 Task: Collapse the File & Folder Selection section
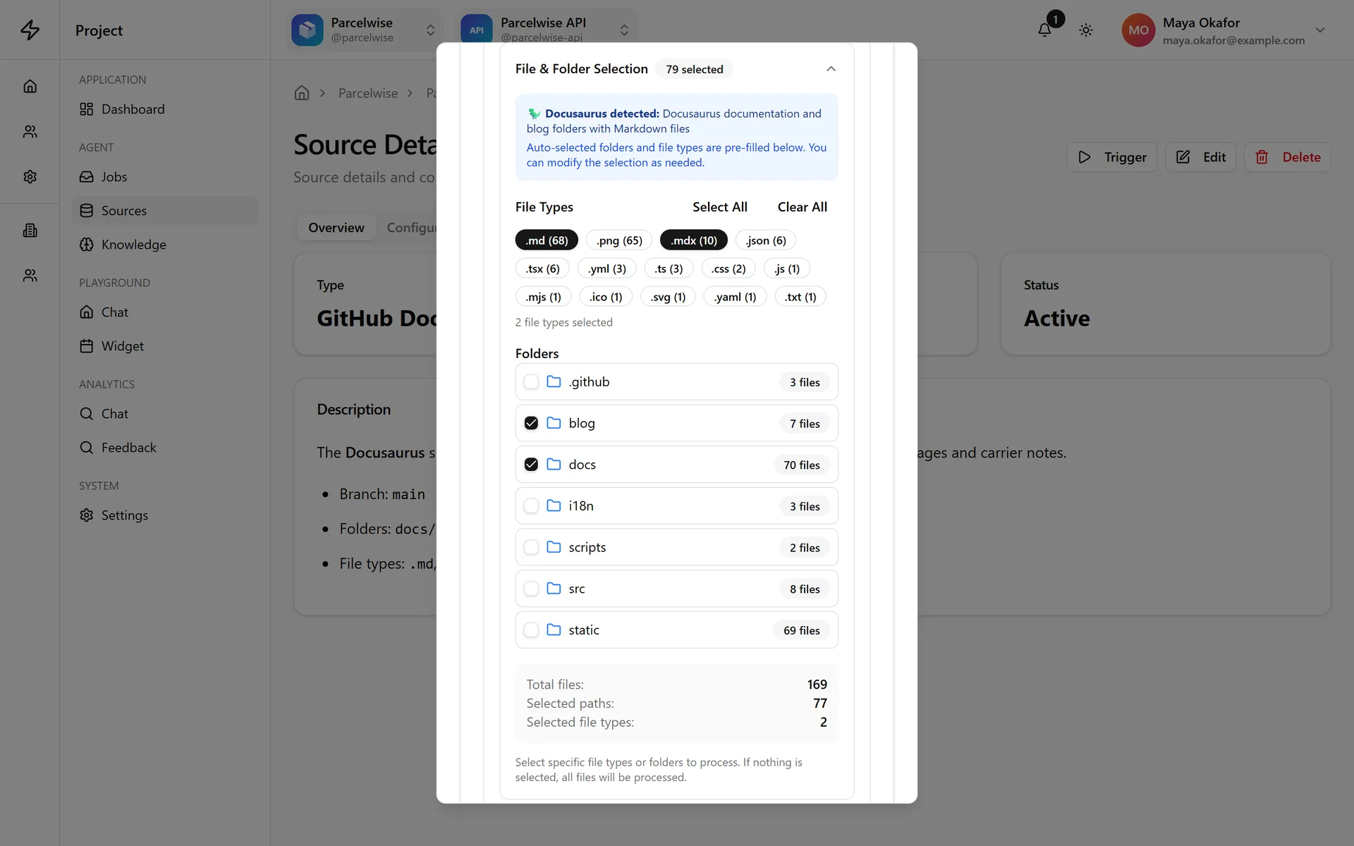click(x=831, y=69)
